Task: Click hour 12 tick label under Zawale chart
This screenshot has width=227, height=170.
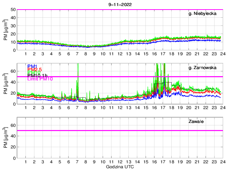Action: [x=120, y=161]
